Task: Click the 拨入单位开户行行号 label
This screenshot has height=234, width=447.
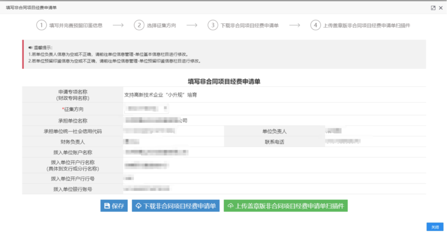Action: [73, 179]
